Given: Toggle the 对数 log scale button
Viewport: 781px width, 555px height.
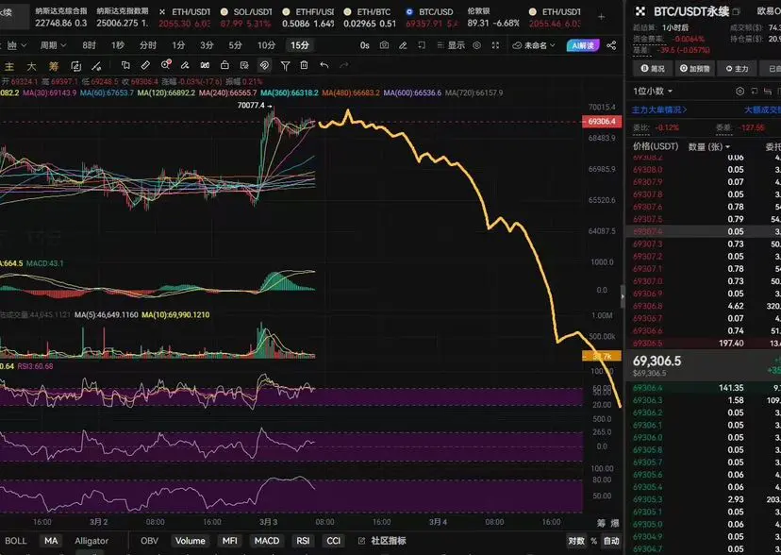Looking at the screenshot, I should [x=576, y=541].
